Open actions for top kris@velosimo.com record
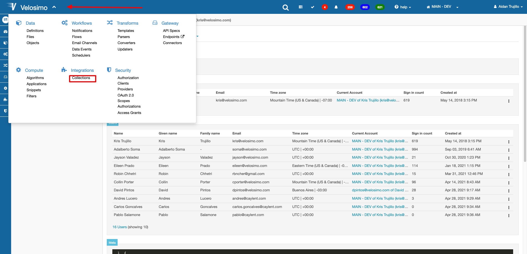 pyautogui.click(x=509, y=101)
